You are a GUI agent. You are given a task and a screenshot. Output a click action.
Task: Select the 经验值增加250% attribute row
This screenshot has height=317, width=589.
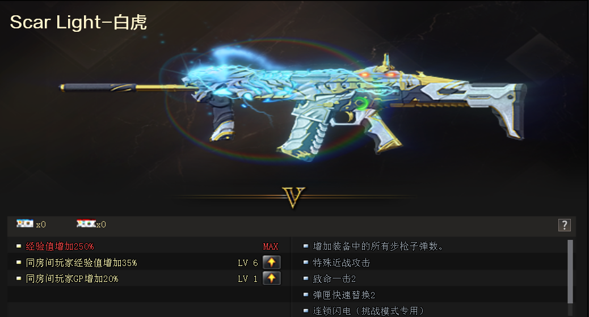coord(149,246)
